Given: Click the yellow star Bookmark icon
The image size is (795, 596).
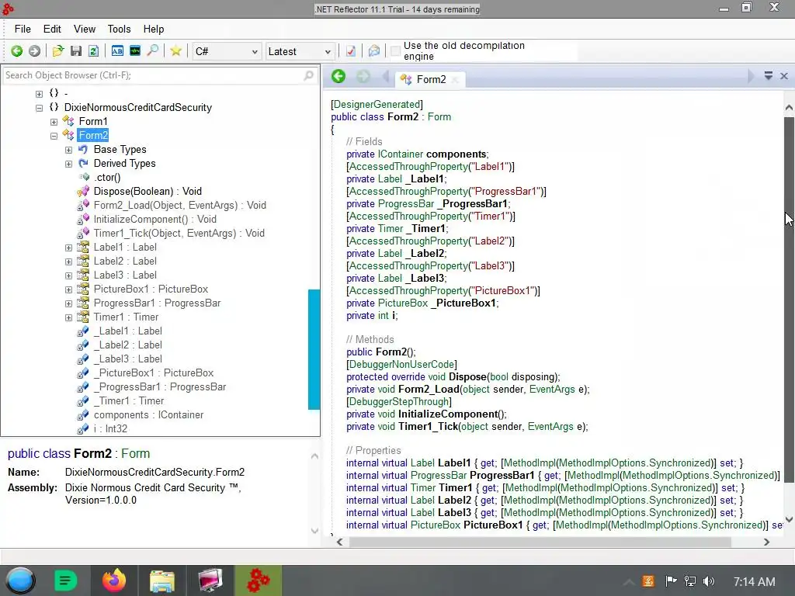Looking at the screenshot, I should (x=176, y=51).
